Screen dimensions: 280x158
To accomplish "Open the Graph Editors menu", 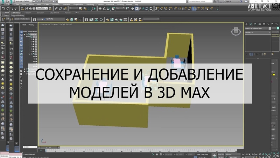I will click(x=78, y=5).
